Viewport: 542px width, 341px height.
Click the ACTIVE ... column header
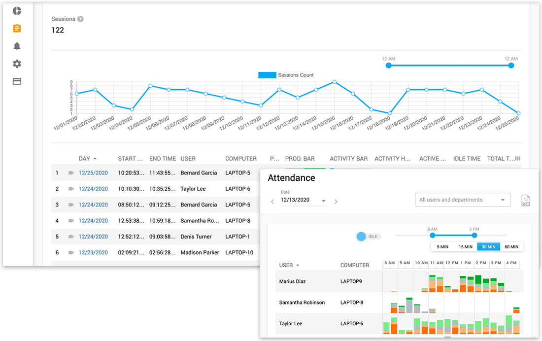tap(433, 159)
